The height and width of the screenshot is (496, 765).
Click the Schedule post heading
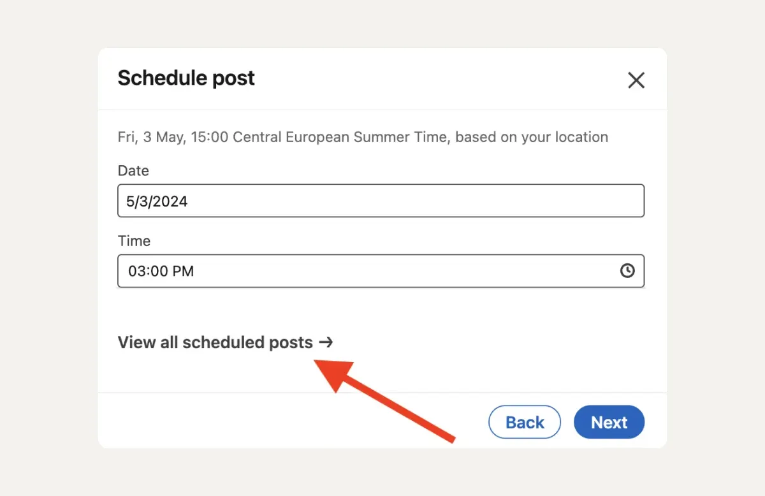pyautogui.click(x=186, y=78)
